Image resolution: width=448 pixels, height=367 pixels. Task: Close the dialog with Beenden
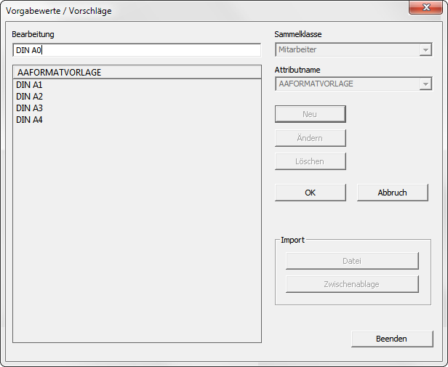tap(391, 339)
